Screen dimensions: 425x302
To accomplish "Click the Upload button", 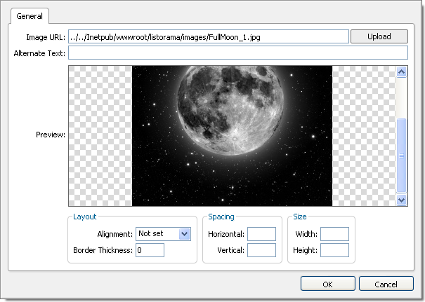I will click(x=379, y=36).
